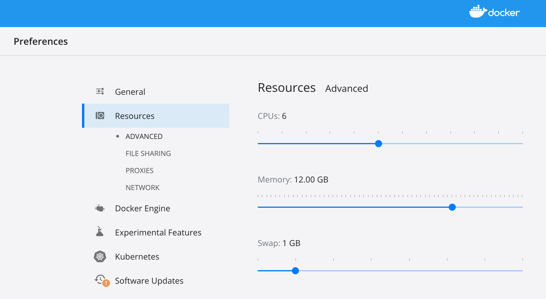Open the Docker Engine label in sidebar

142,208
